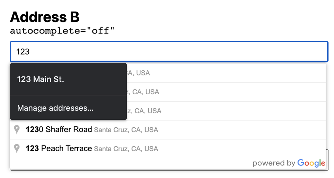Pick the second partly hidden Places suggestion row
The width and height of the screenshot is (334, 178).
coord(226,92)
